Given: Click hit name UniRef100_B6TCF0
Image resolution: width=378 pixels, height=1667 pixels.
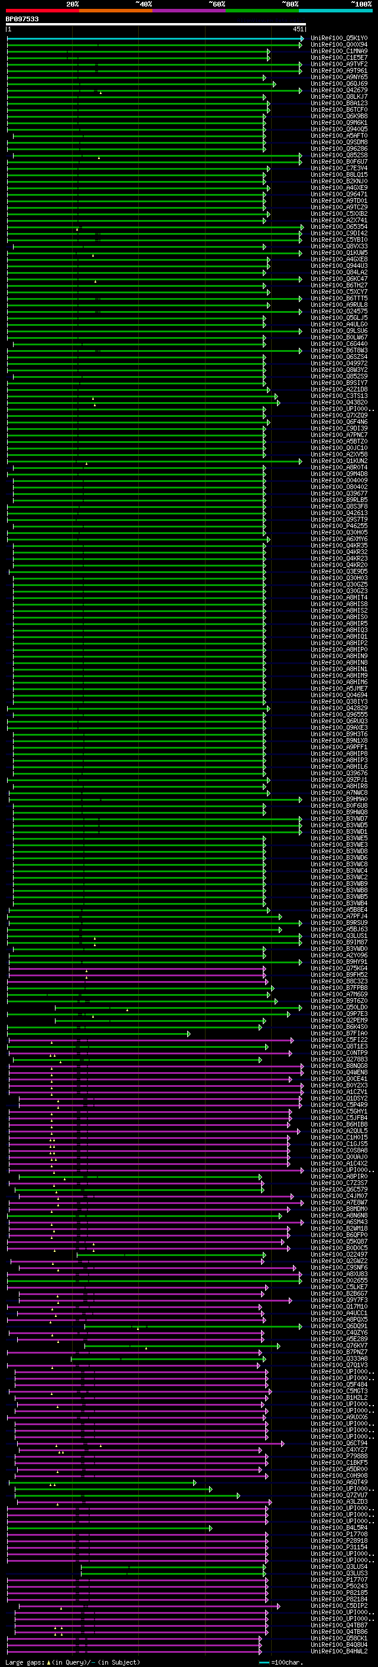Looking at the screenshot, I should (338, 109).
